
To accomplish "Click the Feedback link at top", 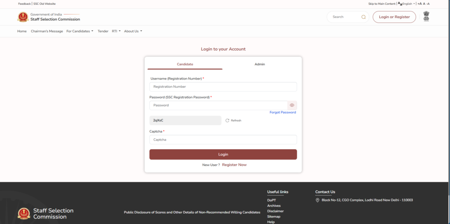I will tap(25, 4).
